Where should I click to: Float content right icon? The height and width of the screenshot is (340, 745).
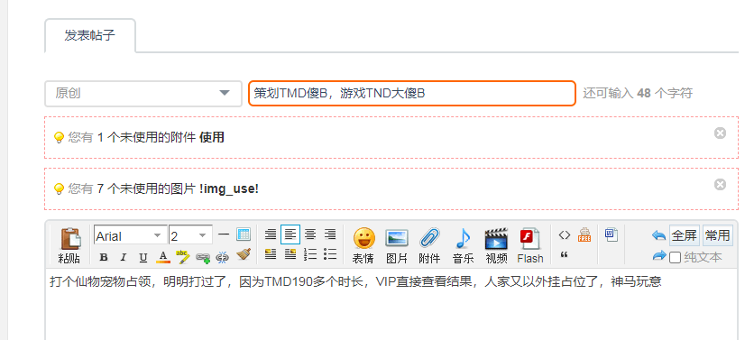point(290,254)
